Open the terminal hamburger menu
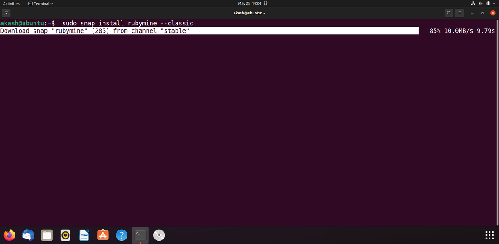 (460, 13)
